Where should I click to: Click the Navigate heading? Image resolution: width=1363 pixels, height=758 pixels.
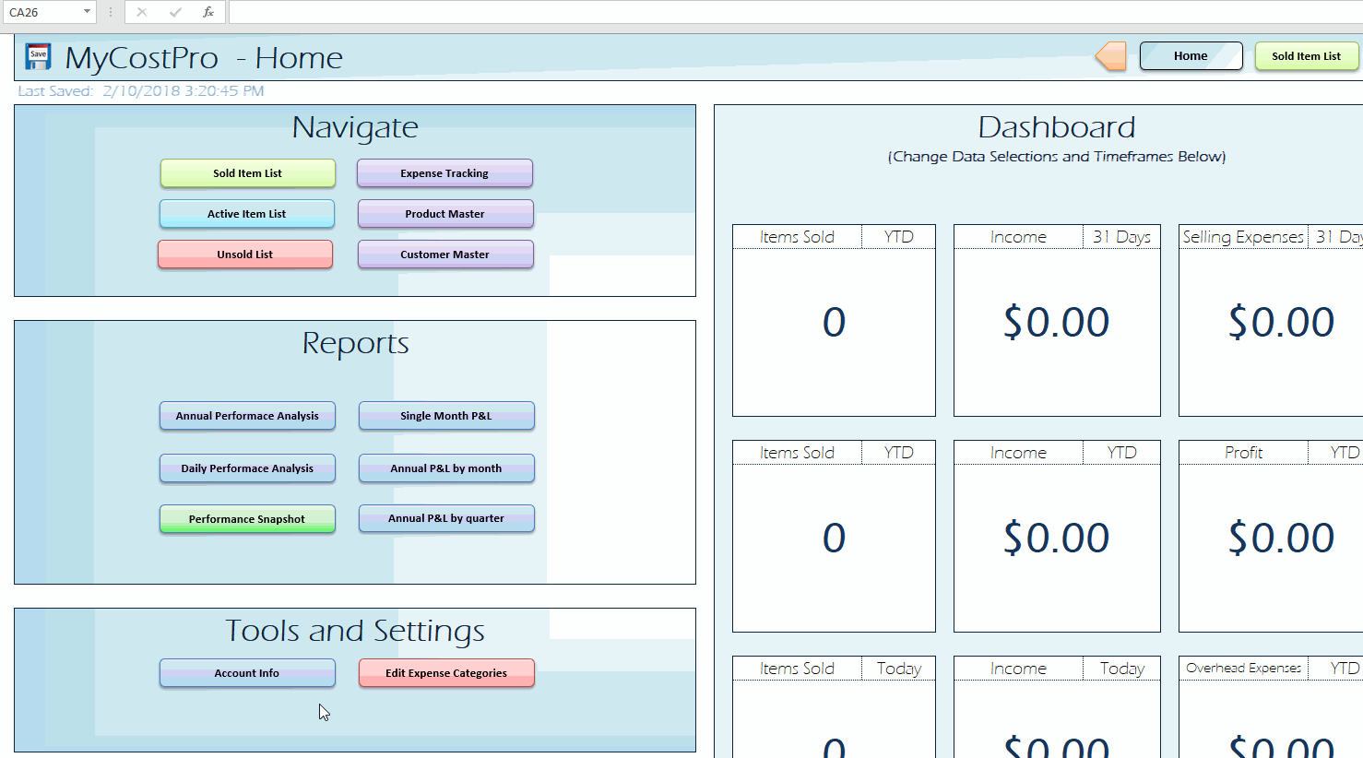pos(355,127)
